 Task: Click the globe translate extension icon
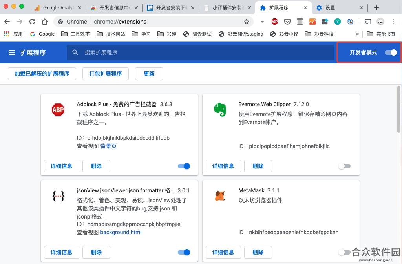click(350, 22)
